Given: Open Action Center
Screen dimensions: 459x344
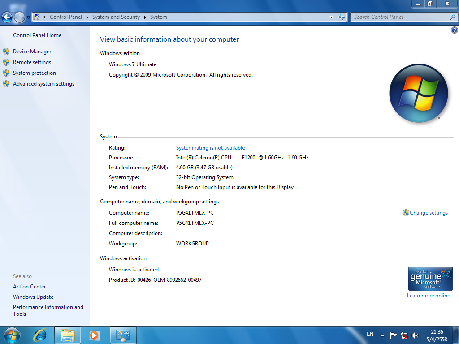Looking at the screenshot, I should click(x=29, y=287).
